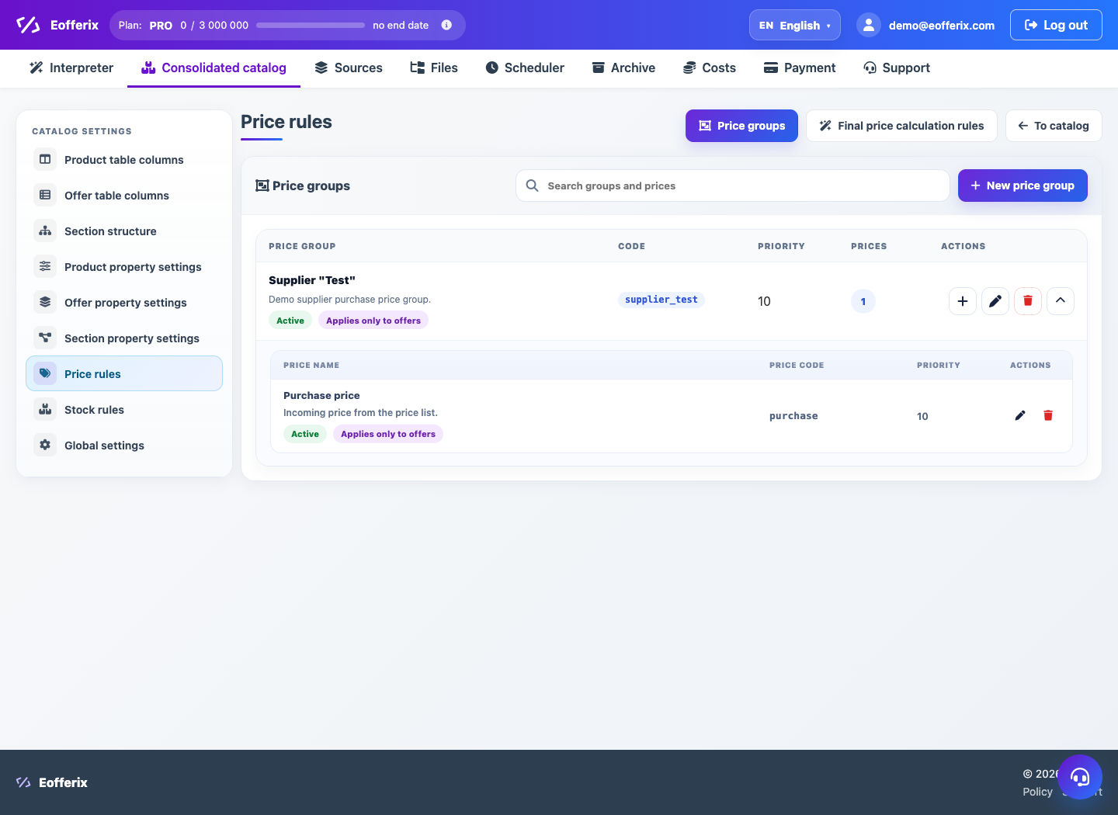Delete the Purchase price row
The height and width of the screenshot is (815, 1118).
[x=1048, y=415]
